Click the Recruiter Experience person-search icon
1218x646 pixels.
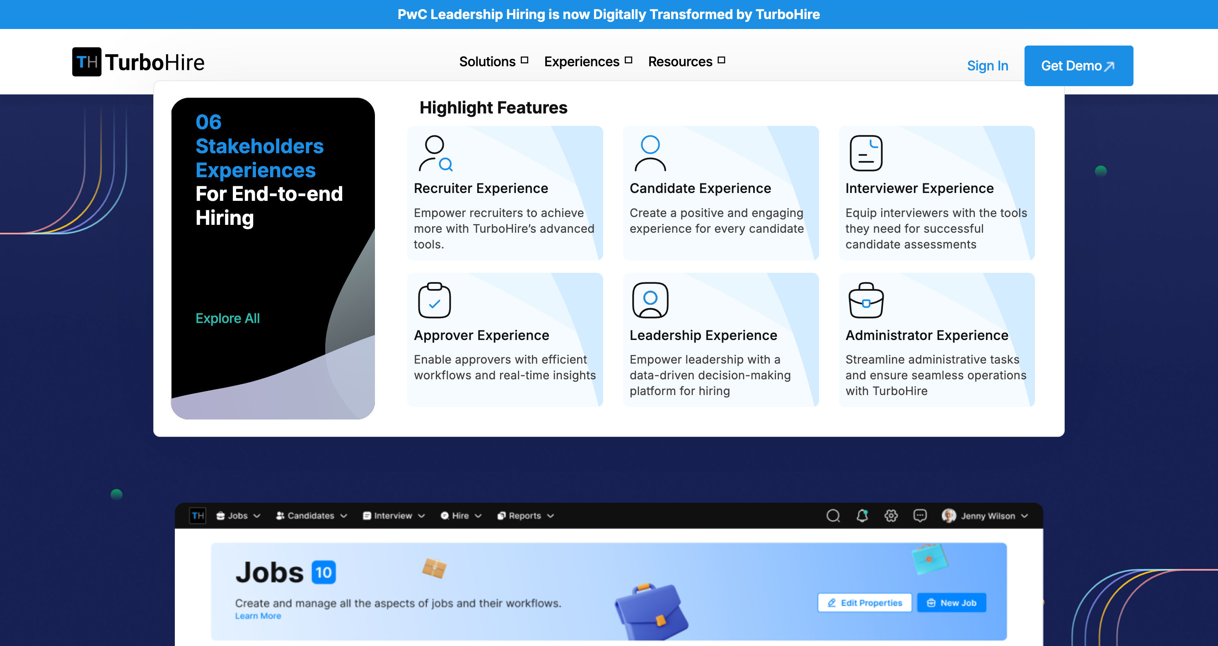pos(435,153)
